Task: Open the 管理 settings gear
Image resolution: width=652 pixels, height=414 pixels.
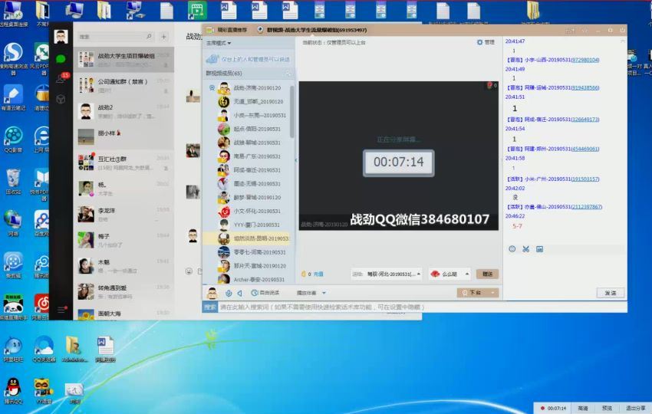Action: click(486, 42)
